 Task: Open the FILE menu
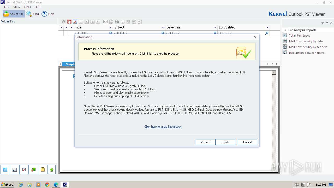pyautogui.click(x=7, y=7)
